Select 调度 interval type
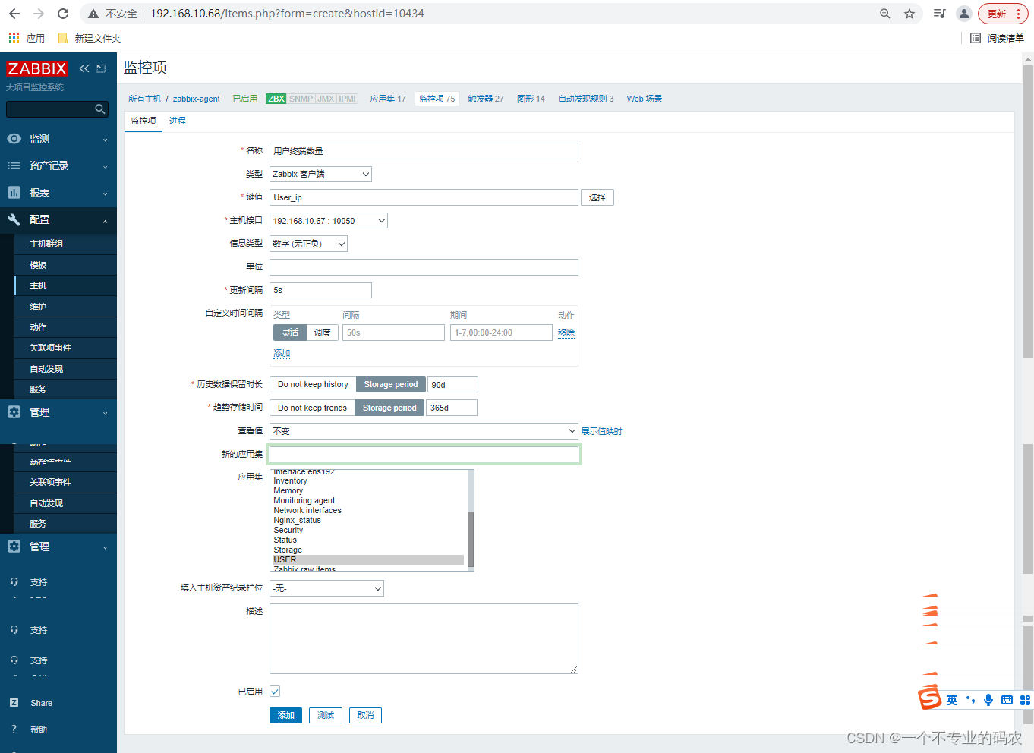 [323, 332]
